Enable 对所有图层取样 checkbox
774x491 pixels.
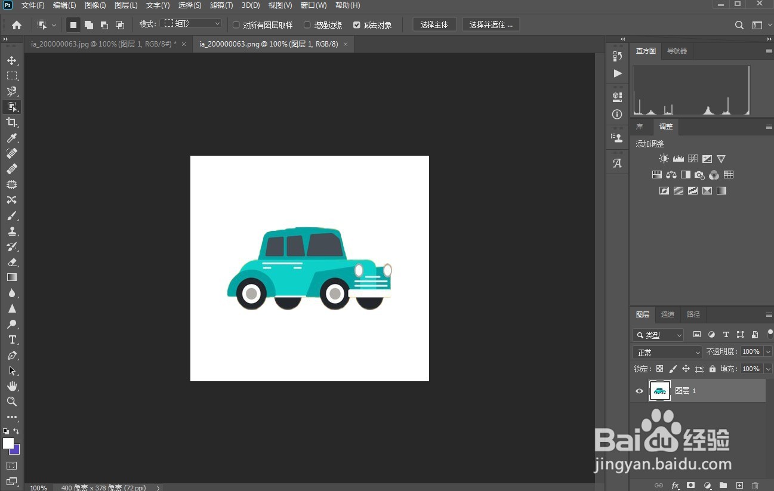click(x=236, y=25)
